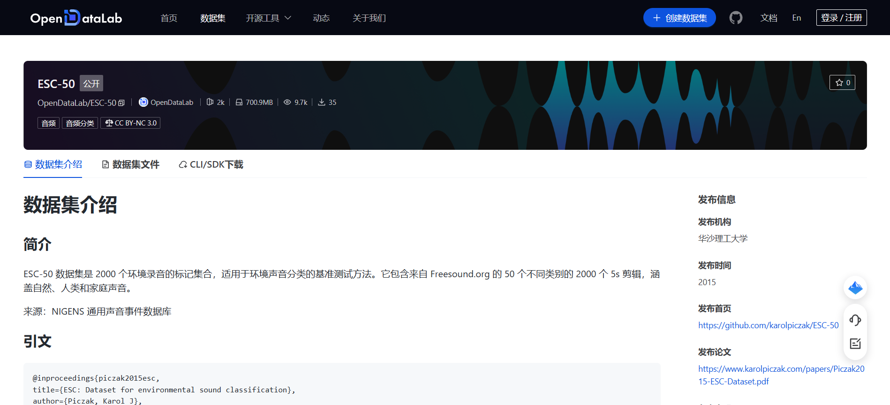This screenshot has width=890, height=405.
Task: Switch to CLI/SDK下载 tab
Action: click(x=211, y=164)
